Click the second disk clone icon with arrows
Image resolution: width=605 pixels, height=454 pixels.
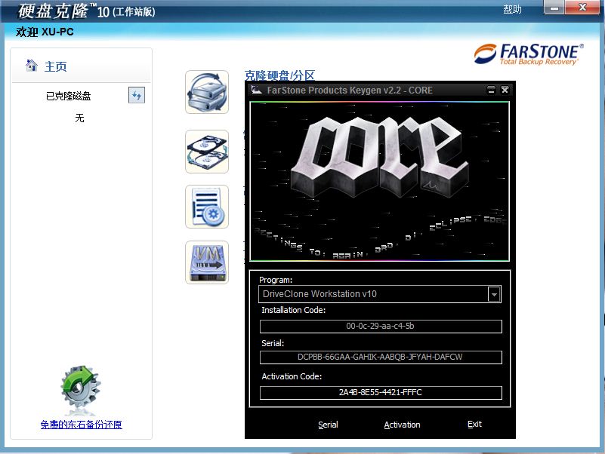click(207, 151)
